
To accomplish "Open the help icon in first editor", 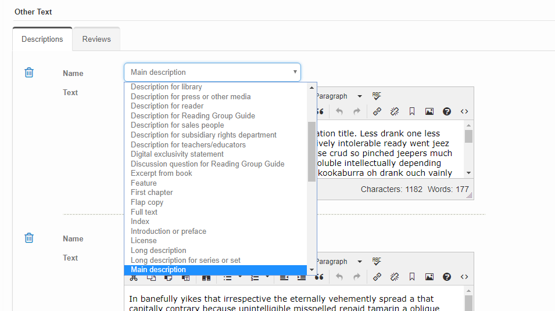I will [x=447, y=111].
